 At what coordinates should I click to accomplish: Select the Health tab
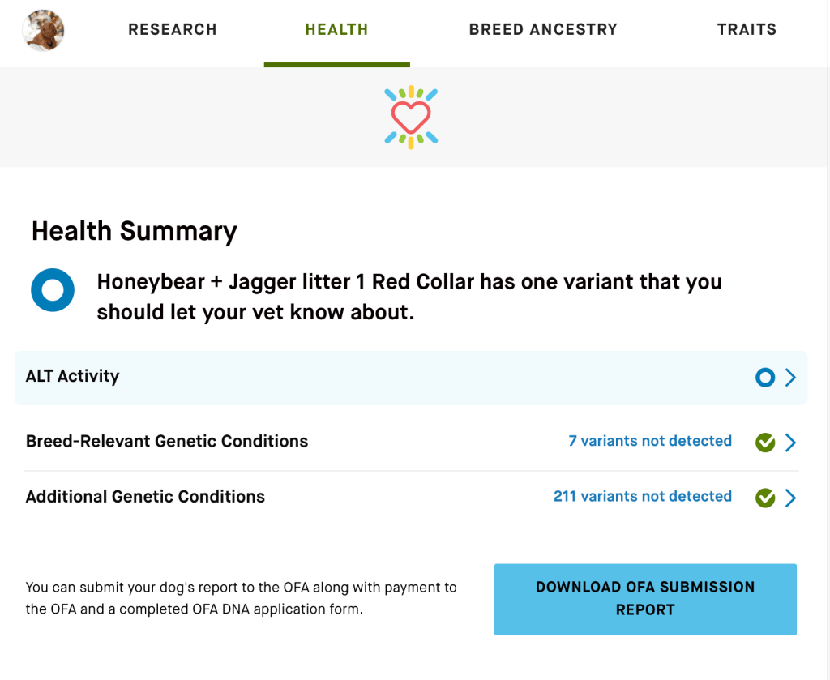pos(336,30)
